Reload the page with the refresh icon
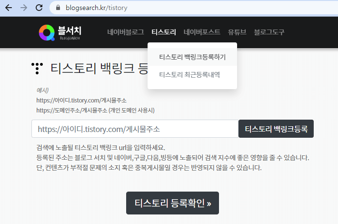Screen dimensions: 338x224 (x=39, y=8)
